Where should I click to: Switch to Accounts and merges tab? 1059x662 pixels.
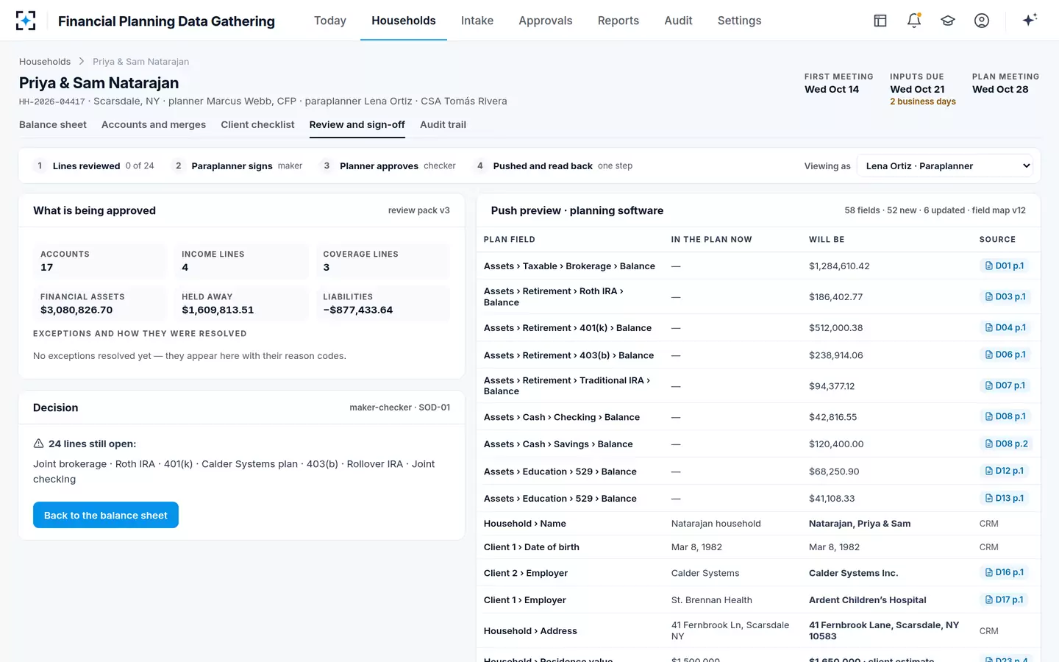154,124
